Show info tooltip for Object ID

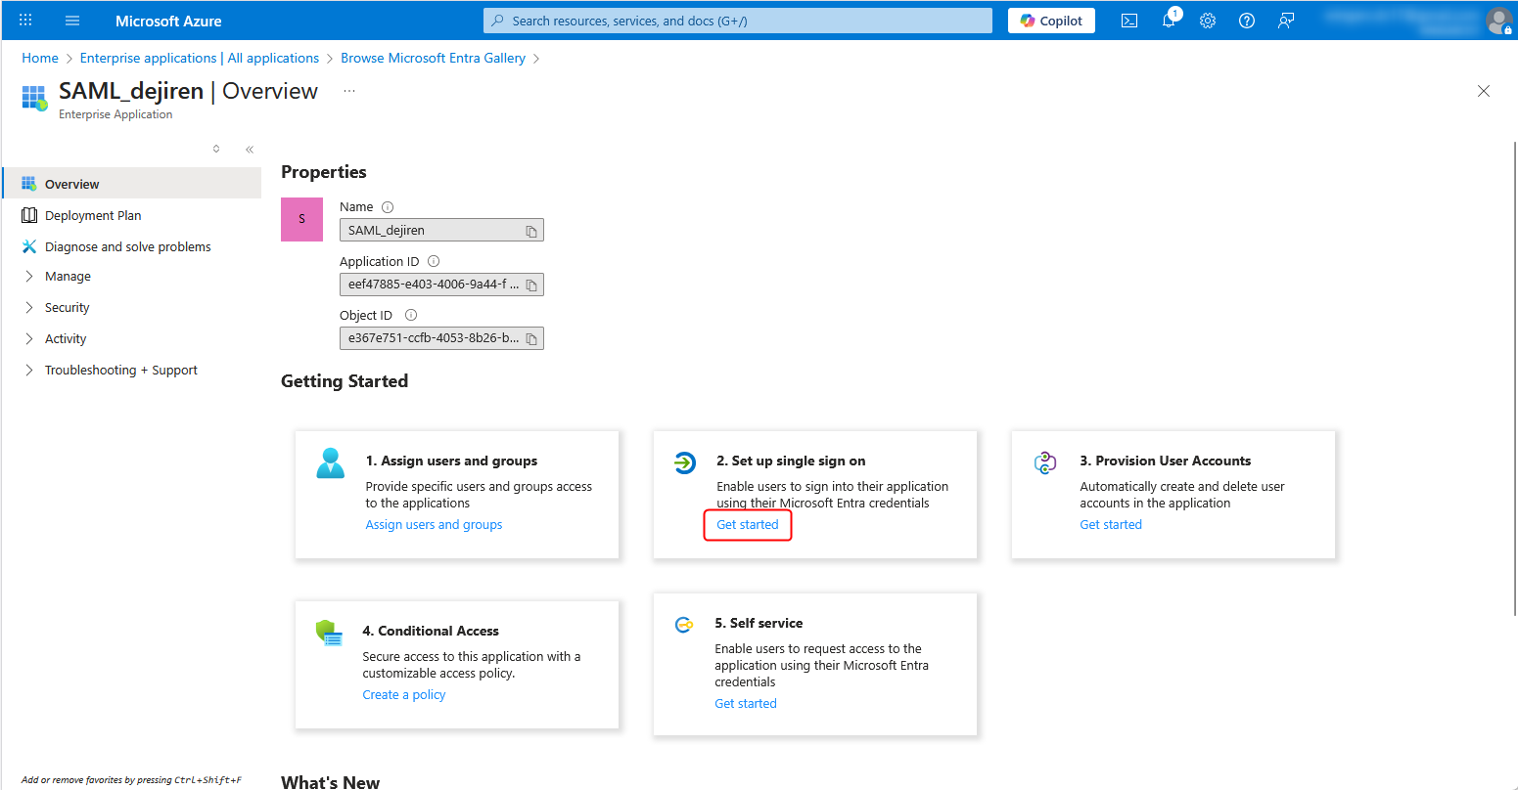411,315
